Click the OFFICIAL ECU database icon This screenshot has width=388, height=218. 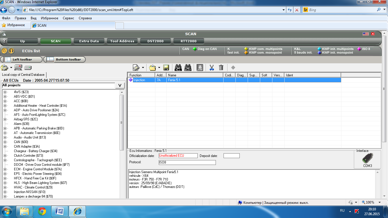18,68
